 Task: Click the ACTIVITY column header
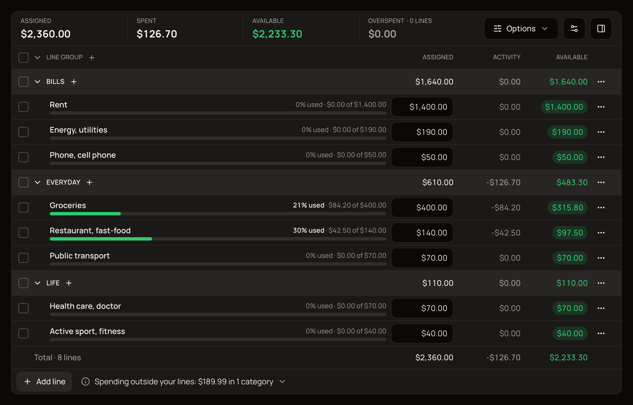(507, 57)
